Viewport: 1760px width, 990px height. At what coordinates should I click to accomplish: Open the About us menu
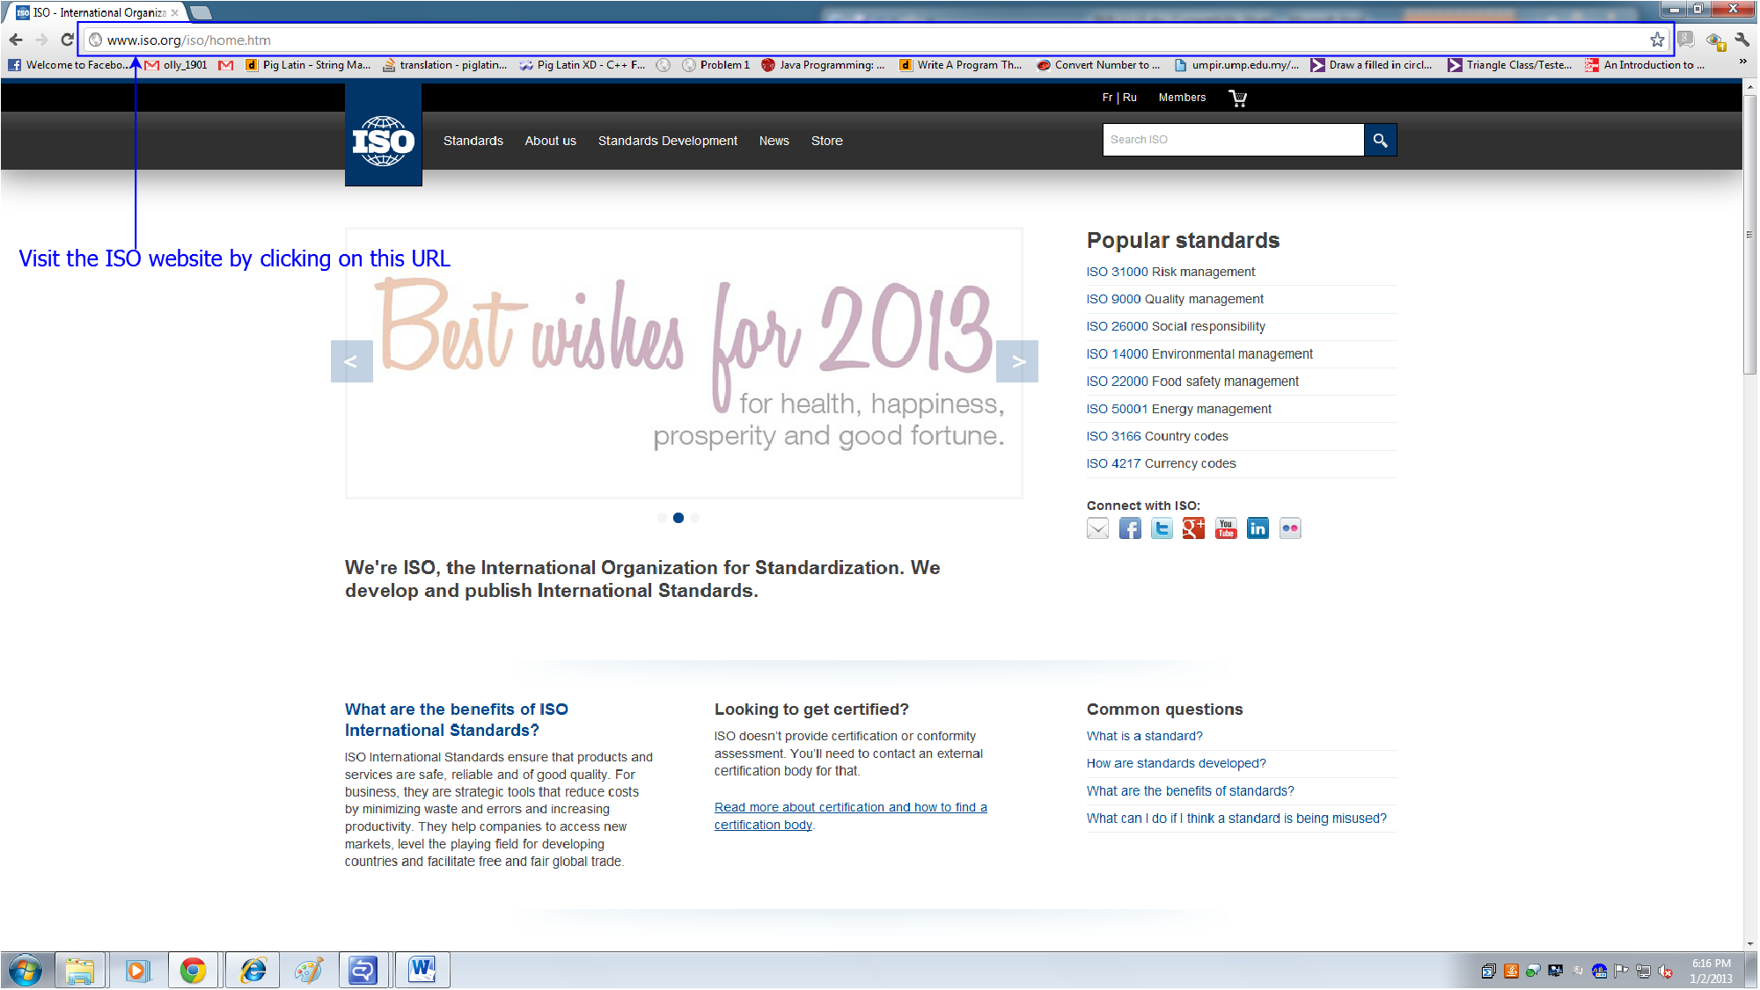551,141
